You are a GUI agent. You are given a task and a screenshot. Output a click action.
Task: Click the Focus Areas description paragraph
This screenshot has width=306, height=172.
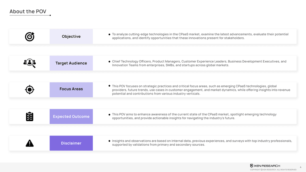[x=201, y=90]
